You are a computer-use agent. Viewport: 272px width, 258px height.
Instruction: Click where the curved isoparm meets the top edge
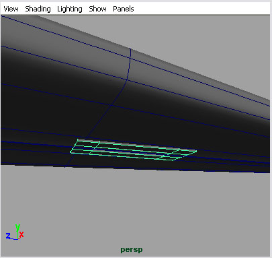[x=130, y=49]
